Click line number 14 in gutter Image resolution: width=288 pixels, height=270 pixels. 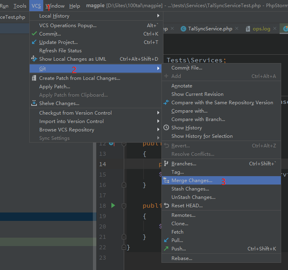[x=103, y=164]
